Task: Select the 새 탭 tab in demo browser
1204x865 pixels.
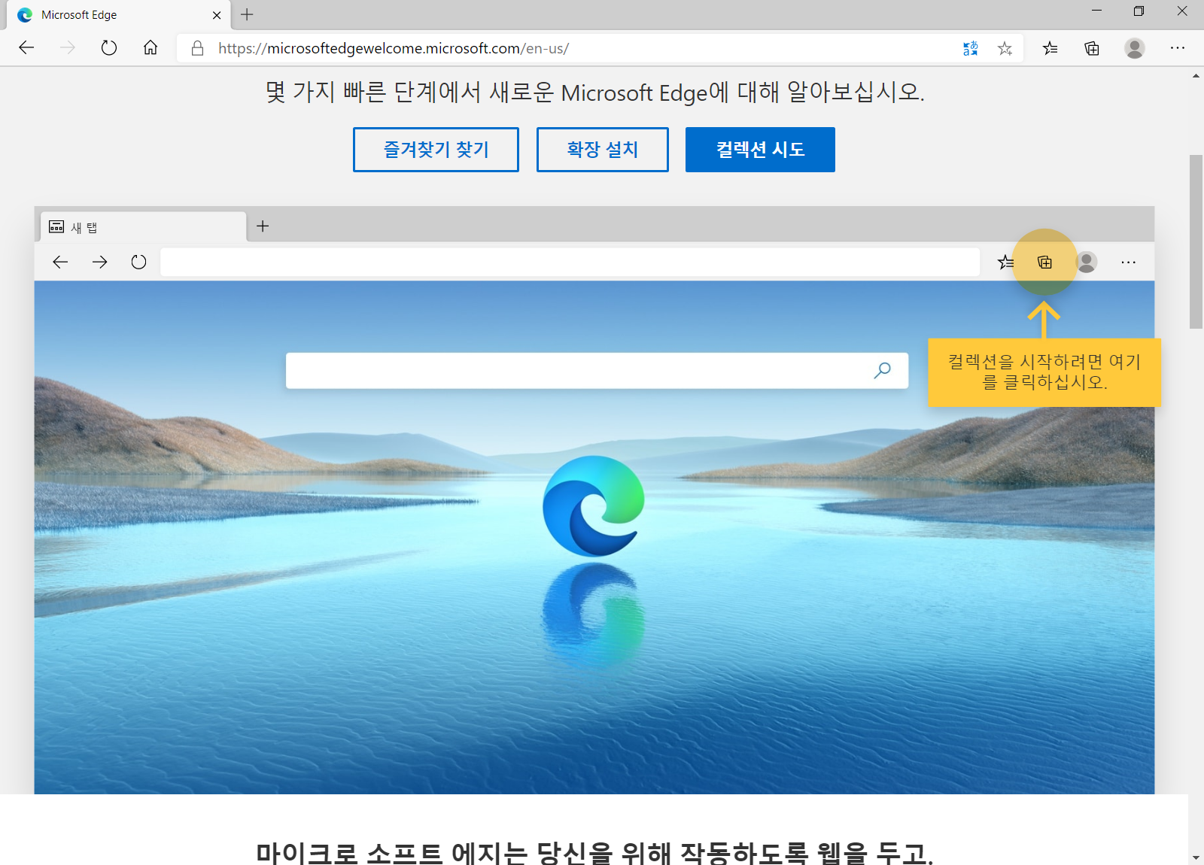Action: (x=143, y=227)
